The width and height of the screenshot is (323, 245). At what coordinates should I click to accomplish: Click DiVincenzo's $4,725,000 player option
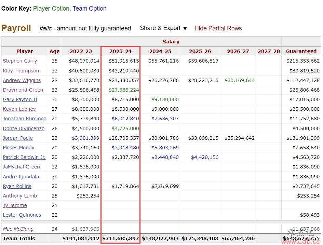pyautogui.click(x=125, y=128)
